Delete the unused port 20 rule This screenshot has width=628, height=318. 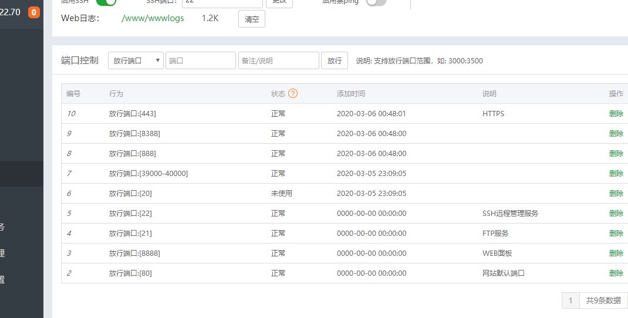(616, 194)
